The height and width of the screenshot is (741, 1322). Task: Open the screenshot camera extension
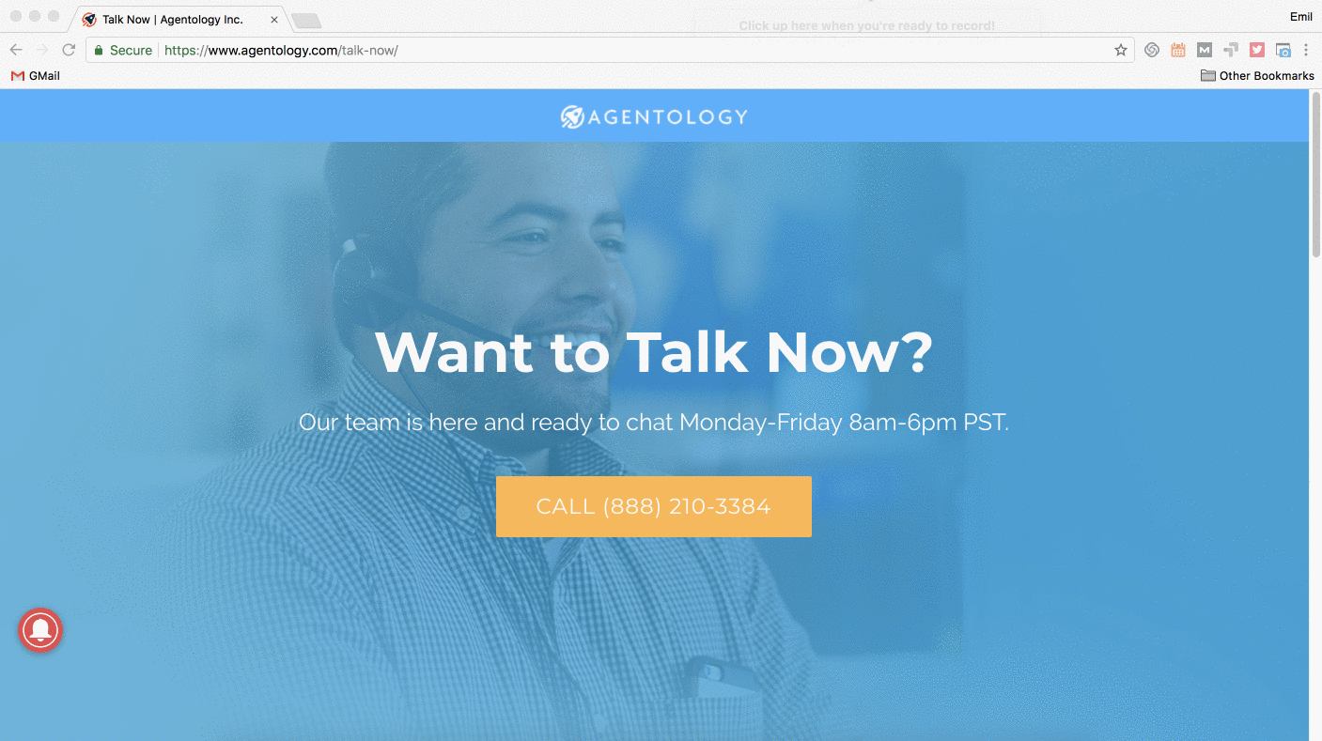click(x=1283, y=51)
